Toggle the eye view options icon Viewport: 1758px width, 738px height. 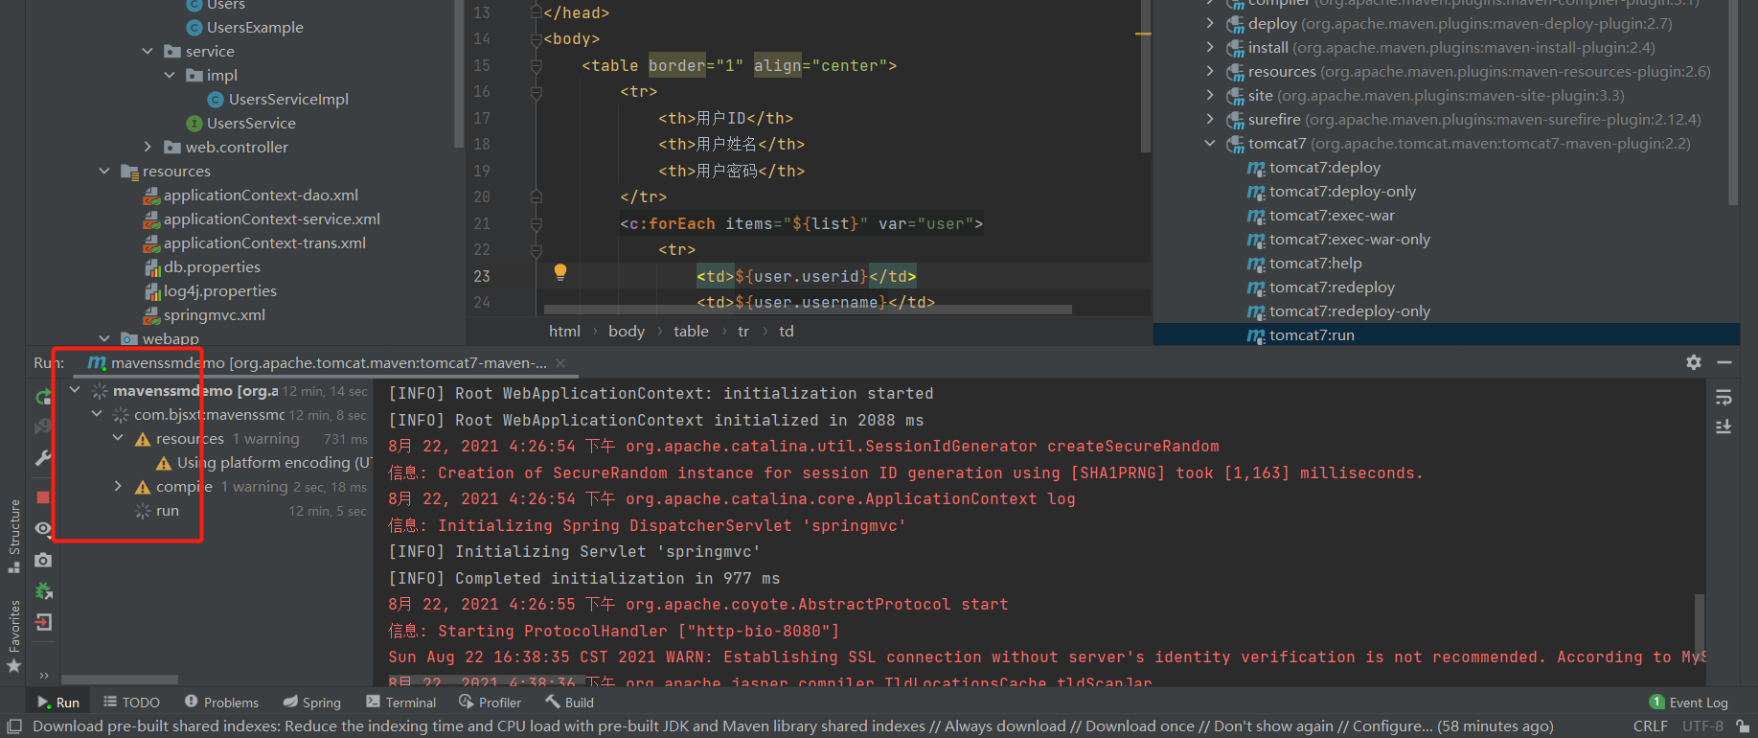(x=43, y=528)
